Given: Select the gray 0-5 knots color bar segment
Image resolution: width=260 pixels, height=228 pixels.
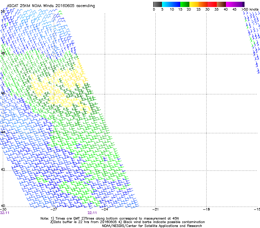Looking at the screenshot, I should 157,4.
